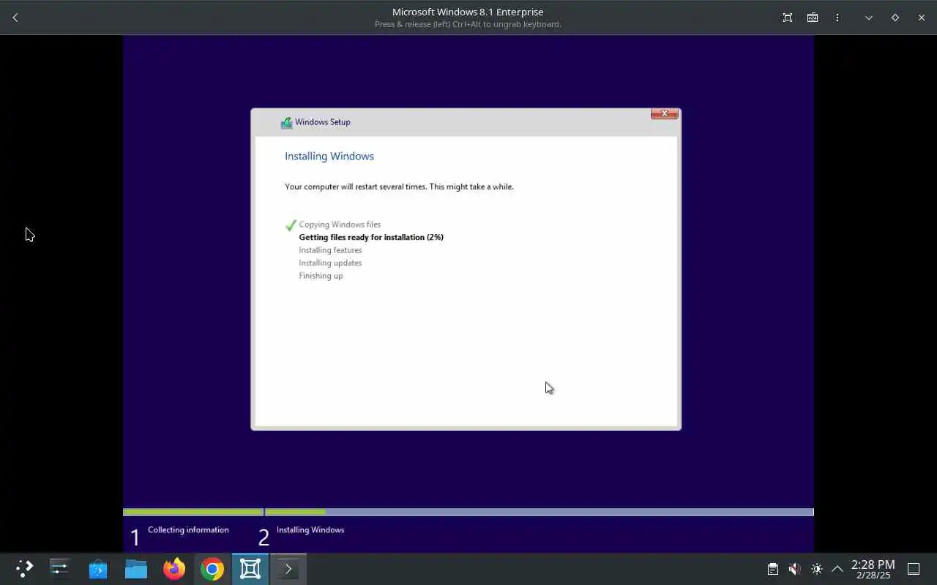The image size is (937, 585).
Task: Click the Collecting information progress bar
Action: [x=193, y=512]
